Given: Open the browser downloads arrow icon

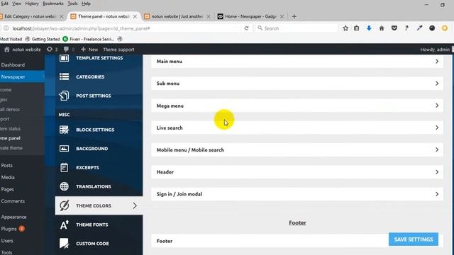Looking at the screenshot, I should tap(369, 28).
